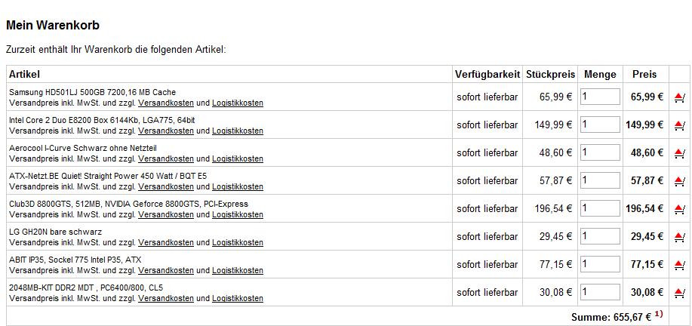Viewport: 692px width, 326px height.
Task: Focus quantity box for 2048MB-KIT DDR2
Action: (600, 292)
